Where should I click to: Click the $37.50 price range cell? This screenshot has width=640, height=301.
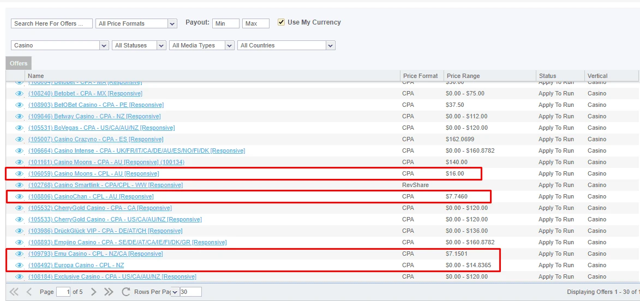point(455,105)
